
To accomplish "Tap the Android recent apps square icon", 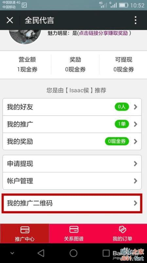I will click(106, 253).
